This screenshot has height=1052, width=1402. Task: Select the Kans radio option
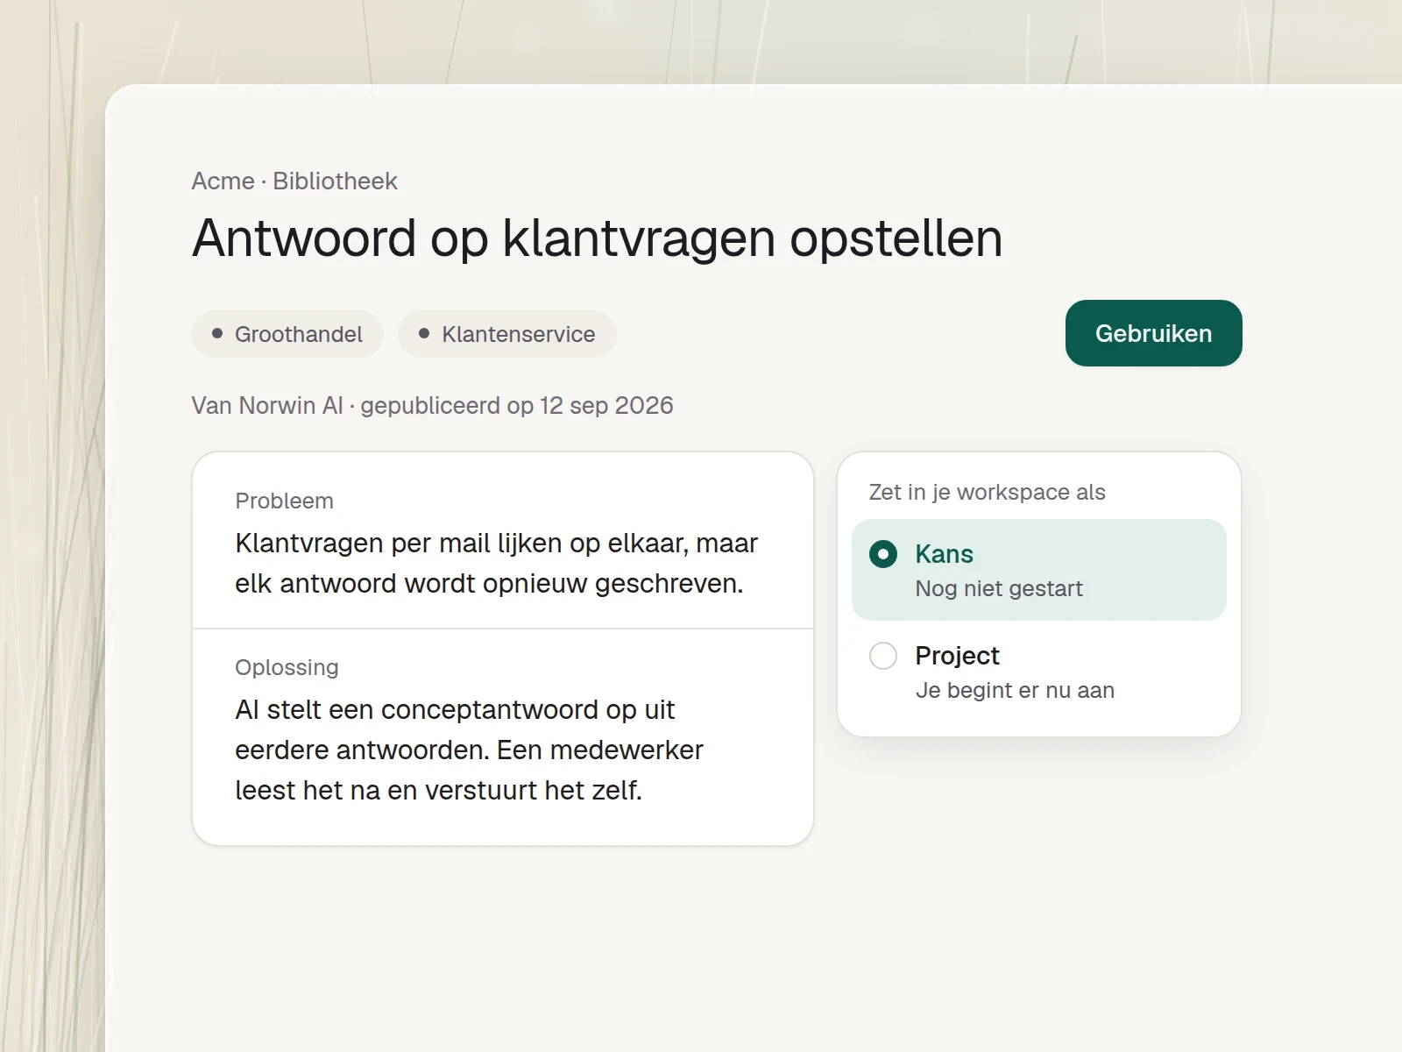[1038, 570]
